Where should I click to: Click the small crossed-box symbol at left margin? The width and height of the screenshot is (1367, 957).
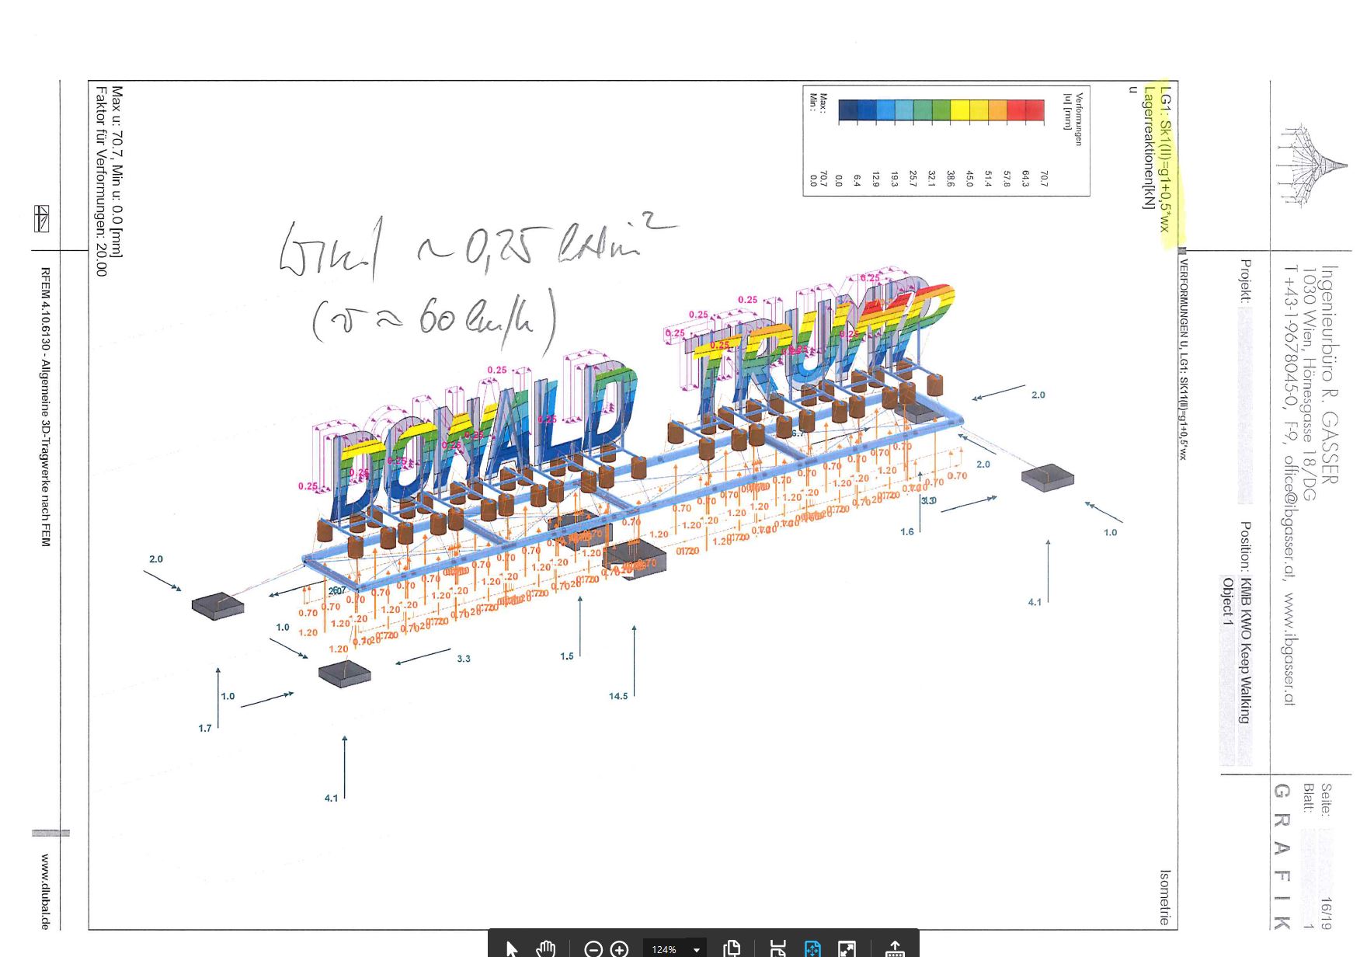point(41,218)
